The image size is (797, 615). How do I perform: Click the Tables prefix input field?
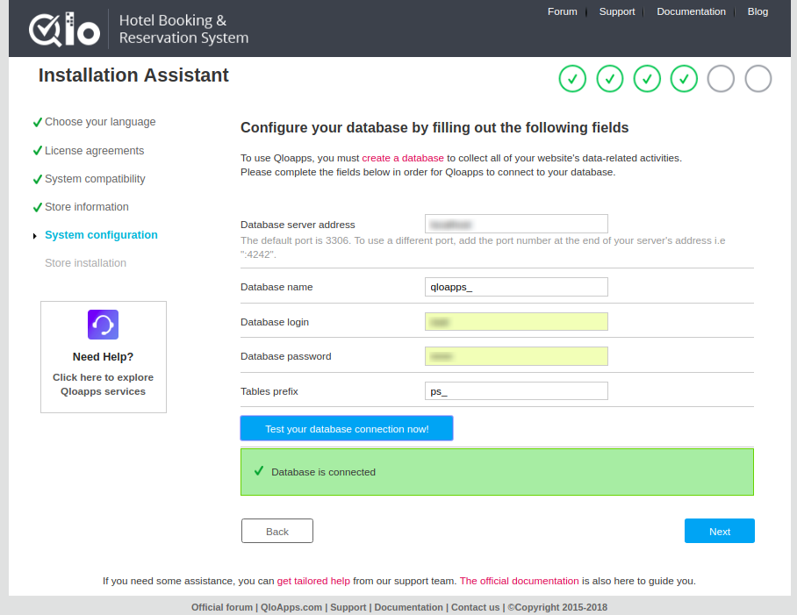516,390
